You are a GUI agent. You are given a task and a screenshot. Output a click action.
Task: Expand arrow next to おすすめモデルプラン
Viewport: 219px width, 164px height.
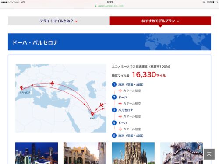(178, 21)
